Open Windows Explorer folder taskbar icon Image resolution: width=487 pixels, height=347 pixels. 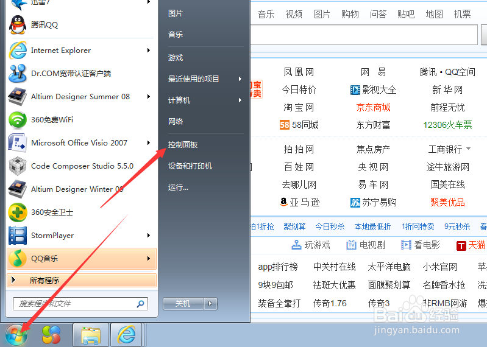[91, 335]
